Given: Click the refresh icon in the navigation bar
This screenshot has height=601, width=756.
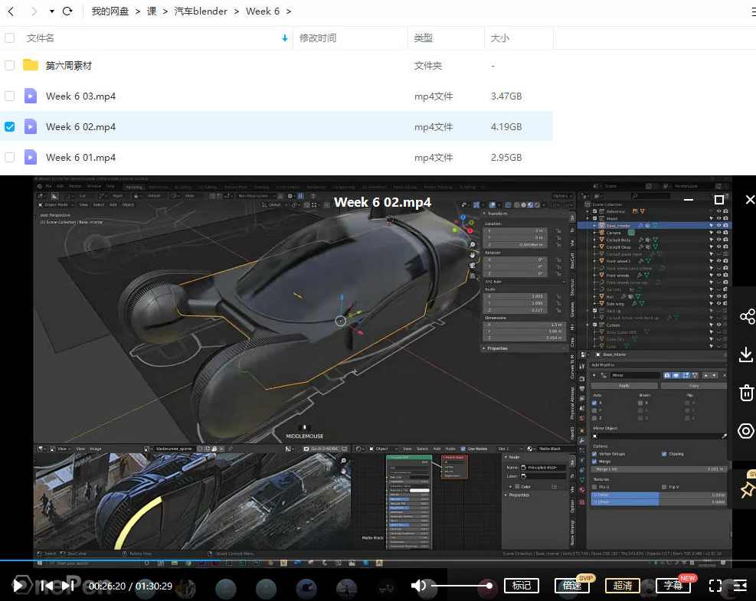Looking at the screenshot, I should 67,11.
